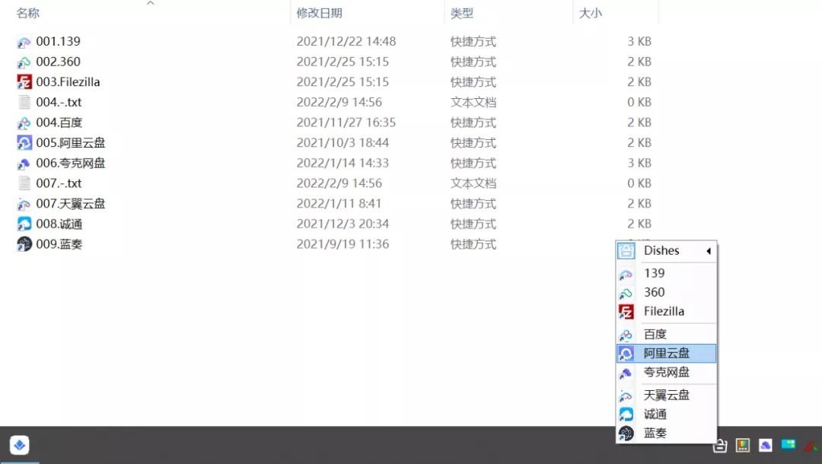Click the 夸克网盘 icon in popup menu
This screenshot has height=464, width=822.
click(x=626, y=373)
